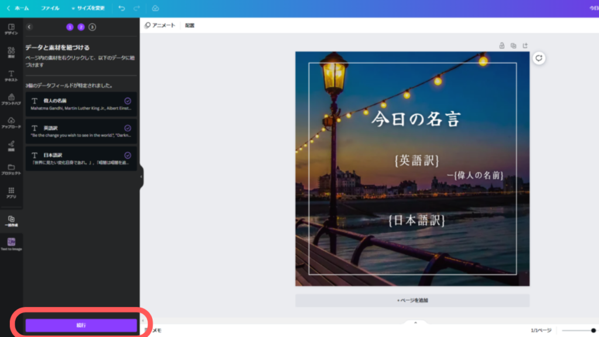Click the undo arrow in top bar
This screenshot has width=599, height=337.
tap(122, 8)
